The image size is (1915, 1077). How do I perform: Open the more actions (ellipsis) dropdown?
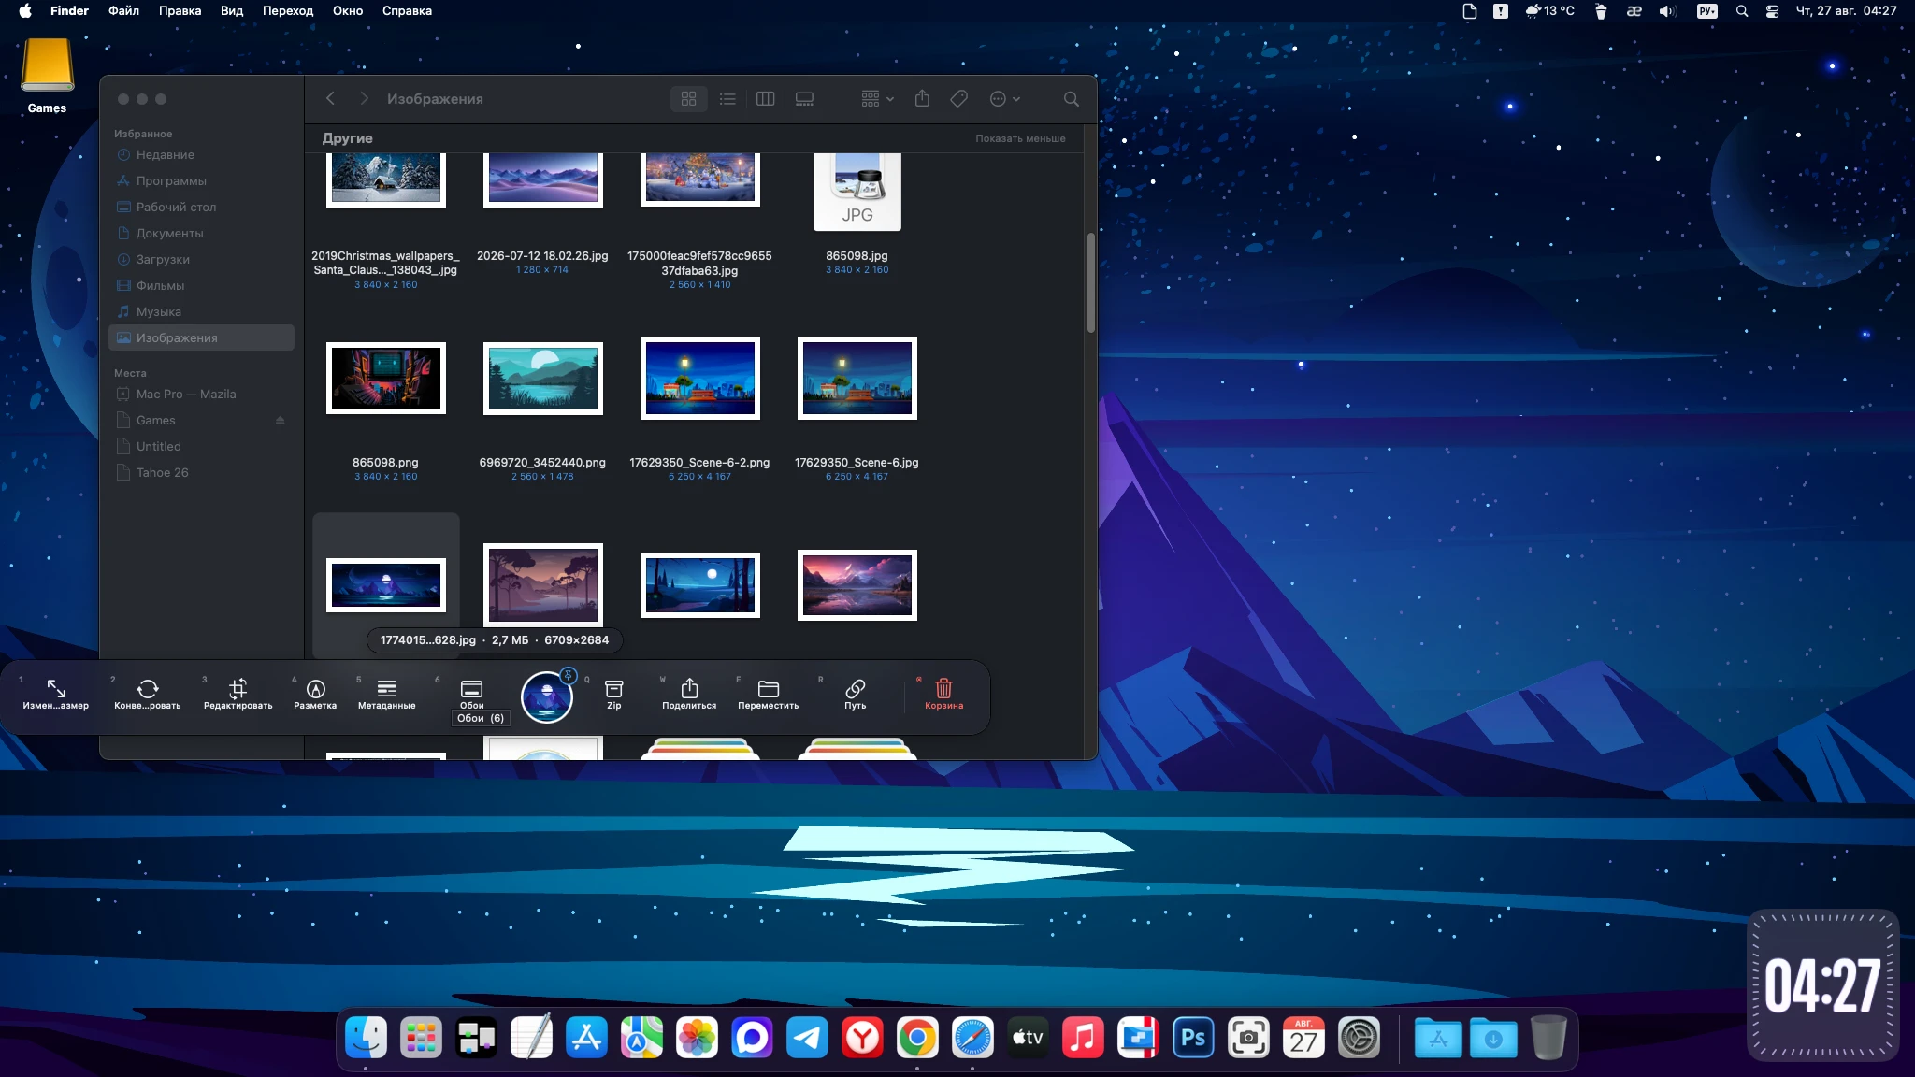point(1005,99)
